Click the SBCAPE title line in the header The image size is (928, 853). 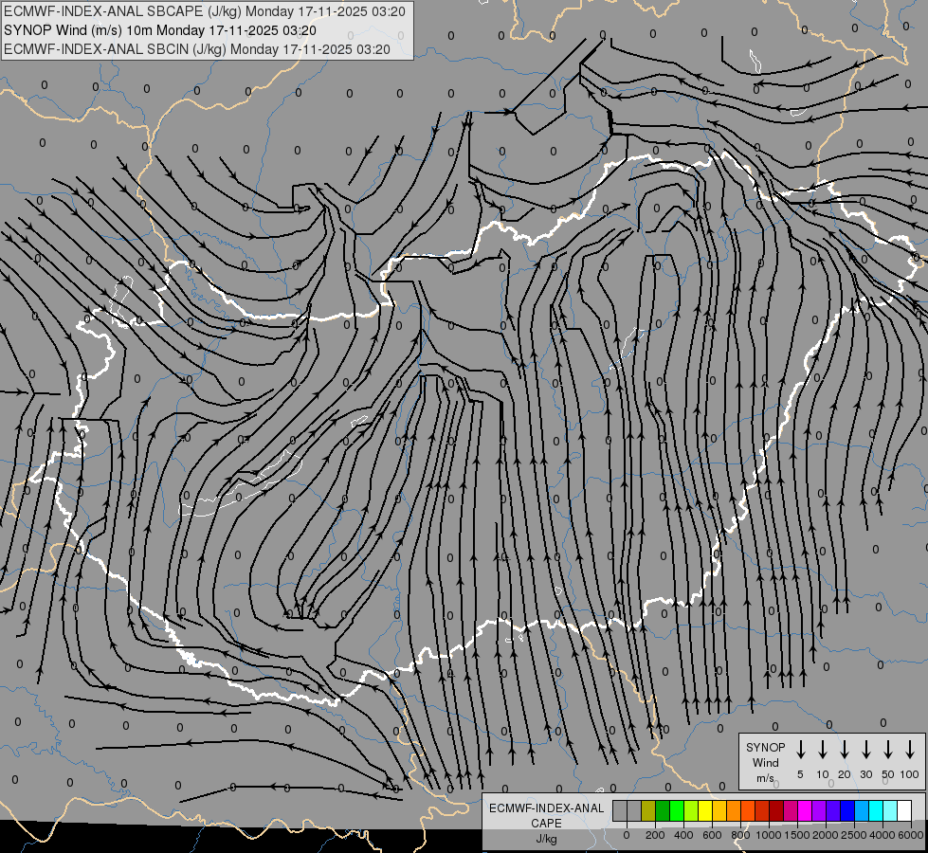click(x=204, y=11)
